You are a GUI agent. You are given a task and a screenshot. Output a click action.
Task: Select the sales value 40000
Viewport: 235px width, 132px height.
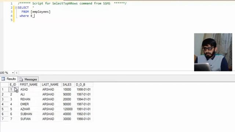[x=68, y=114]
